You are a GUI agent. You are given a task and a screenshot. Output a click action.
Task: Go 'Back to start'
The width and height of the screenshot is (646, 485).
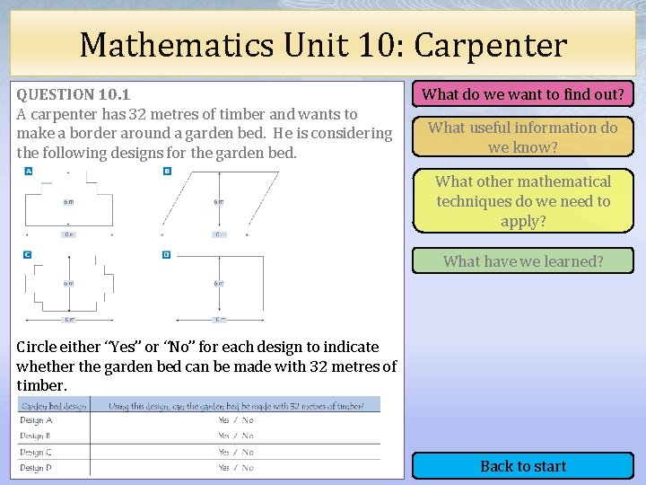point(523,466)
